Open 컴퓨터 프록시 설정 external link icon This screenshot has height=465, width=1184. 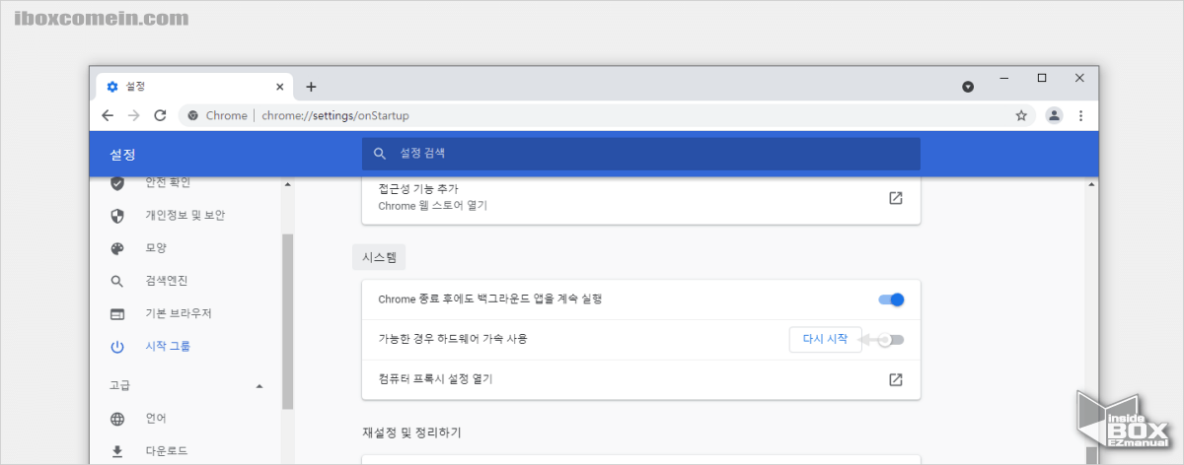pyautogui.click(x=895, y=379)
